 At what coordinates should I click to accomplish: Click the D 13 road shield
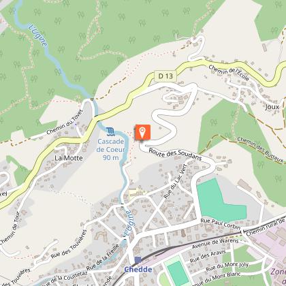pos(165,76)
